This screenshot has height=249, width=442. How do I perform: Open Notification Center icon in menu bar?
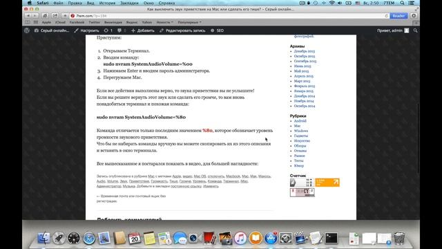pos(412,3)
